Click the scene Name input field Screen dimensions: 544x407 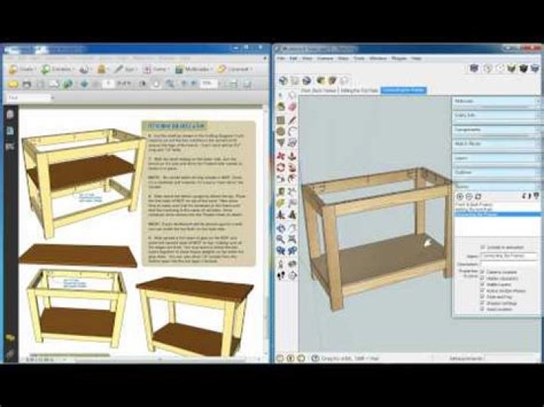point(508,256)
